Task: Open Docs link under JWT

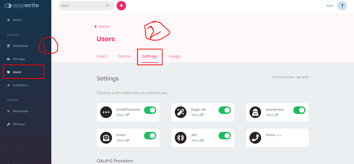Action: 195,140
